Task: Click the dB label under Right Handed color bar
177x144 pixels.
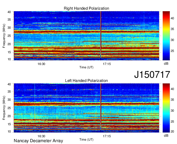Action: pos(166,64)
